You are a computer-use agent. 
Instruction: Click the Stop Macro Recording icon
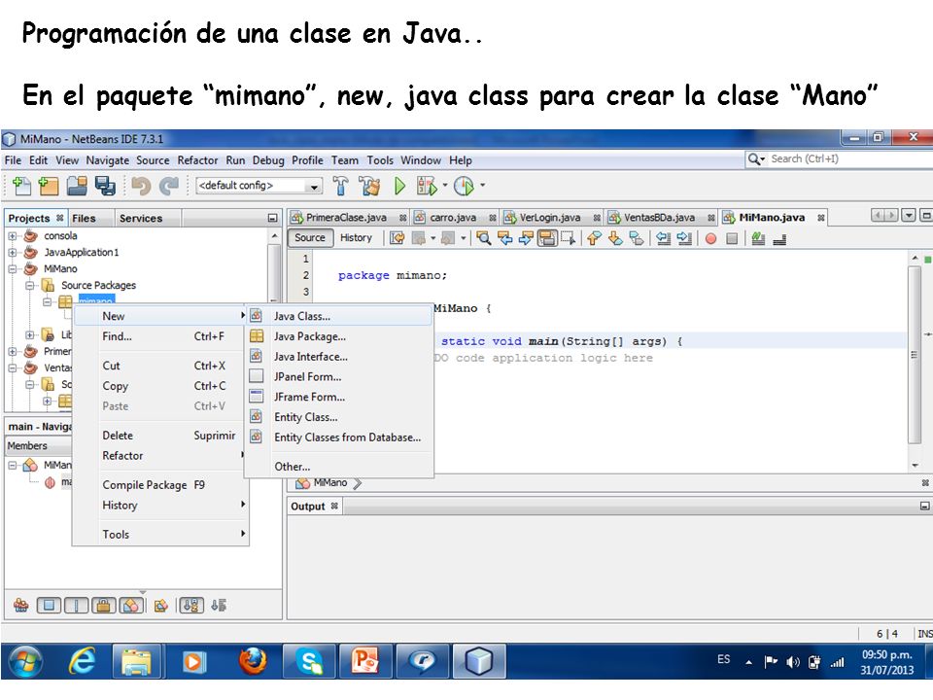(x=732, y=239)
